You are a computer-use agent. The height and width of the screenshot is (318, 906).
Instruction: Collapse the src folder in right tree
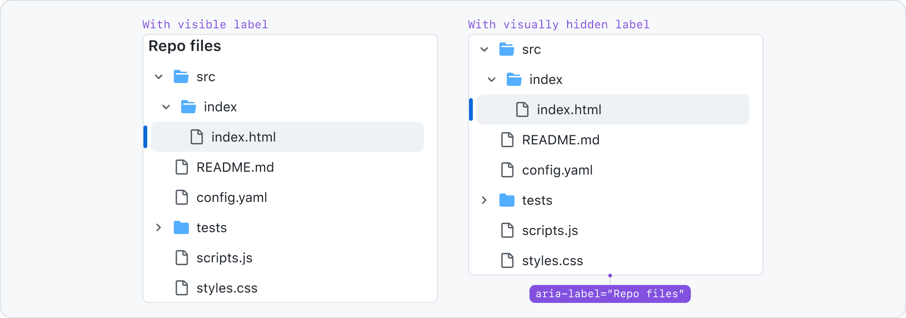(484, 49)
